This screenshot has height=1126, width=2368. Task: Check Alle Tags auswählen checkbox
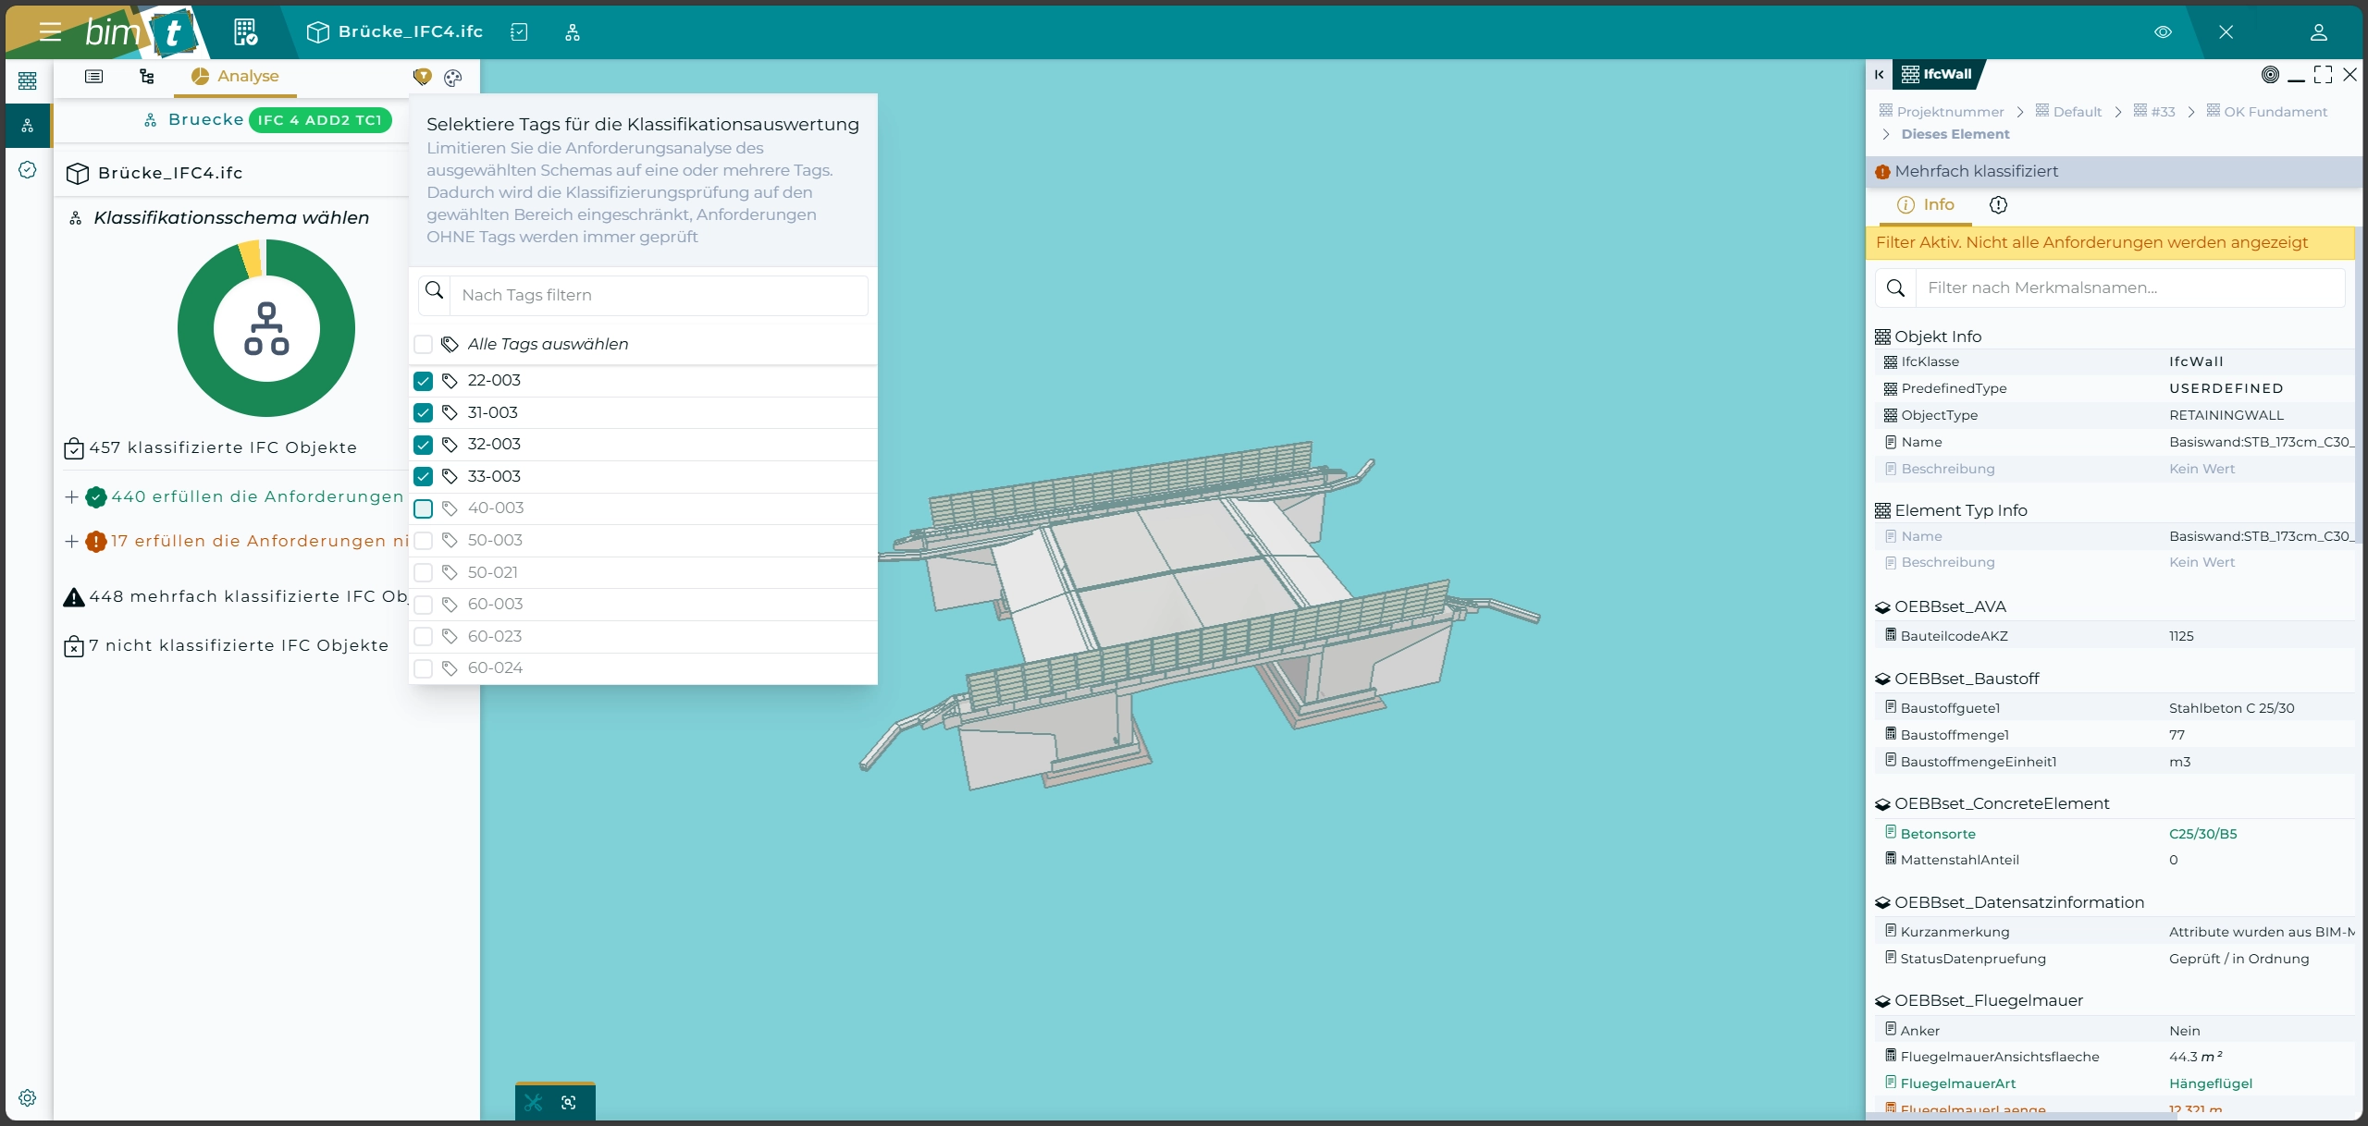(x=423, y=344)
